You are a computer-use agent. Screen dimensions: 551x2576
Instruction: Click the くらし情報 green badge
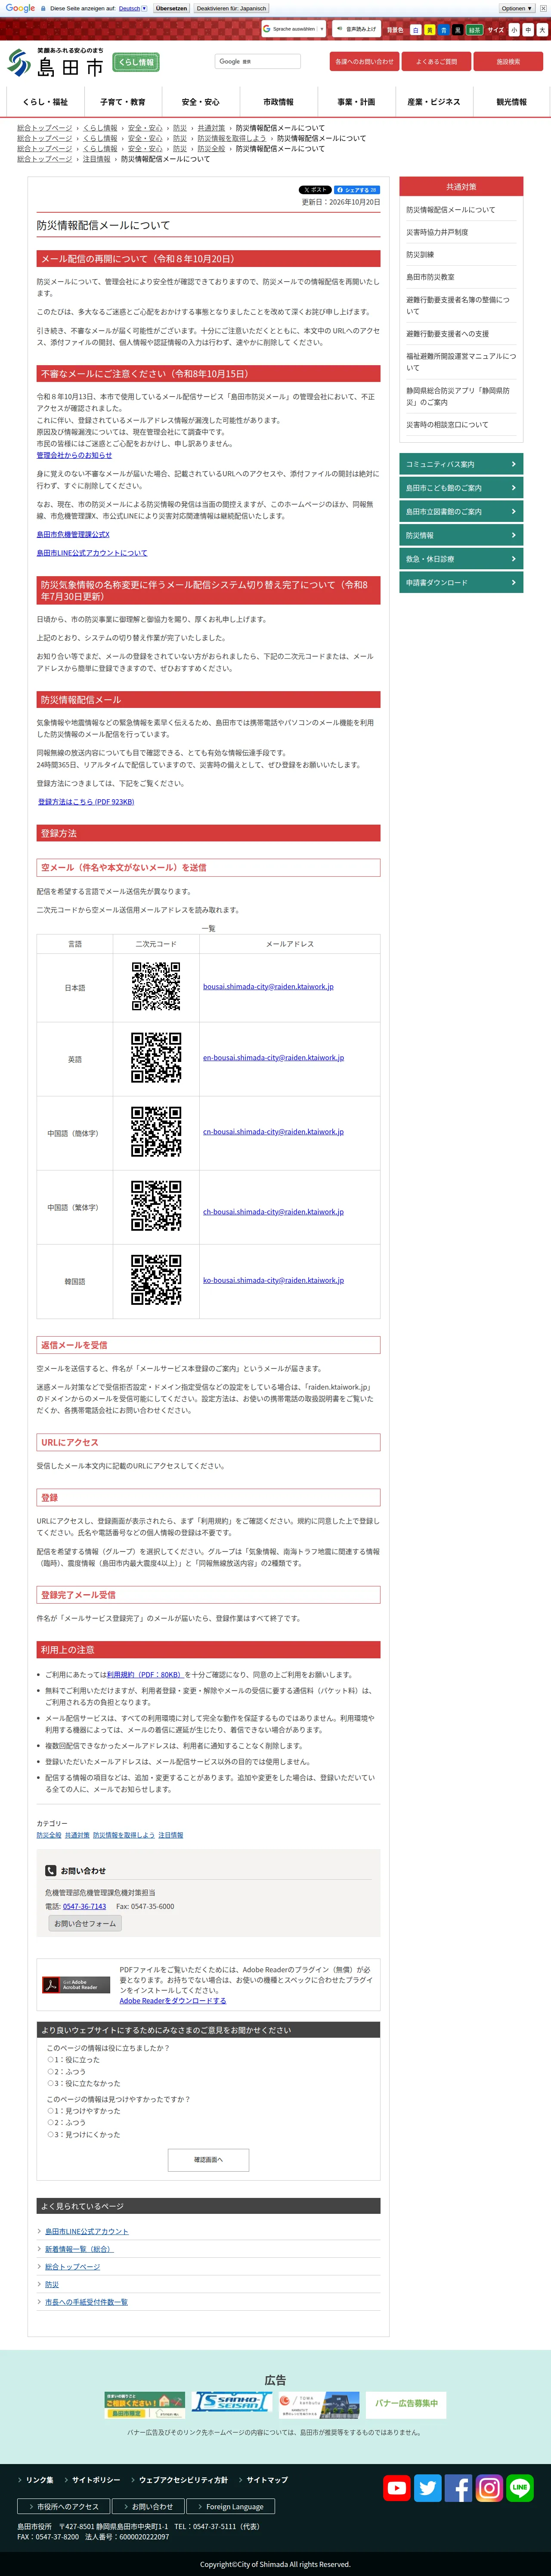point(136,62)
